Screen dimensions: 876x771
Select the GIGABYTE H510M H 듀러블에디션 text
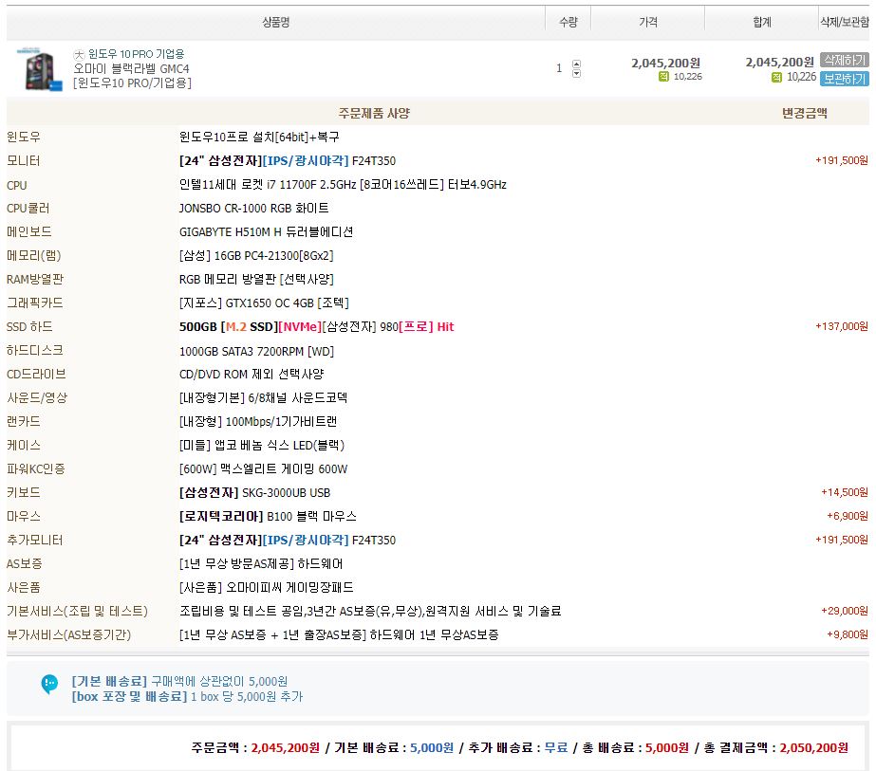266,232
